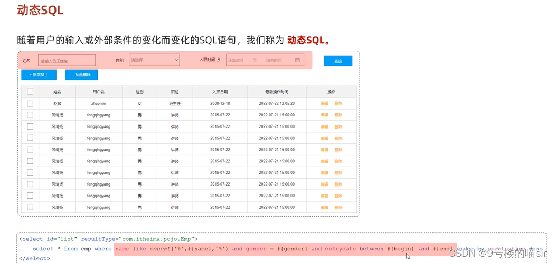Click the 赵敏 name cell

click(58, 104)
